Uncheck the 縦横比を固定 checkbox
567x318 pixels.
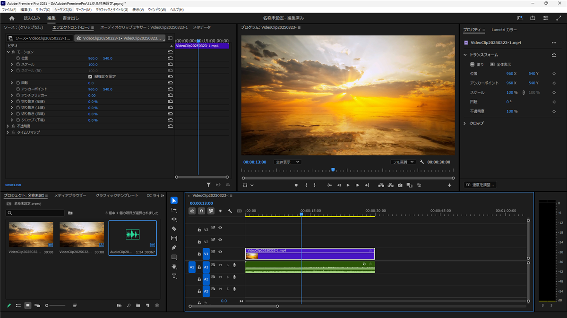tap(90, 76)
